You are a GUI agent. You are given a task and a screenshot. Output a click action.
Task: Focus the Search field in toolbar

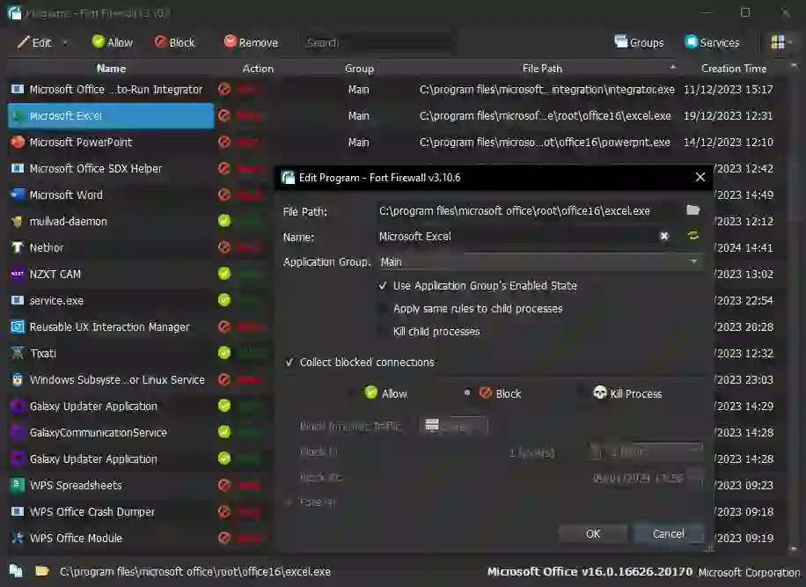coord(377,42)
